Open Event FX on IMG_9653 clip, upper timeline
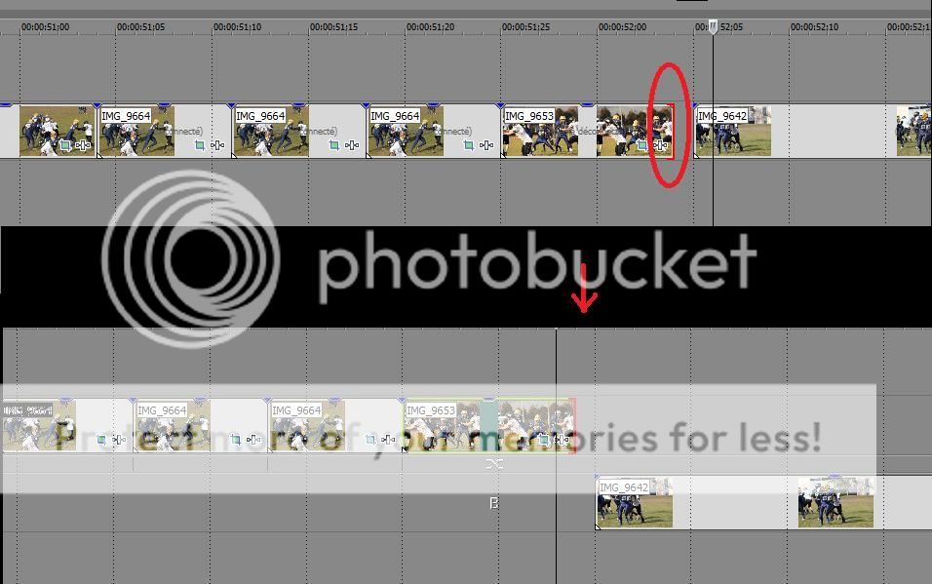 (660, 145)
